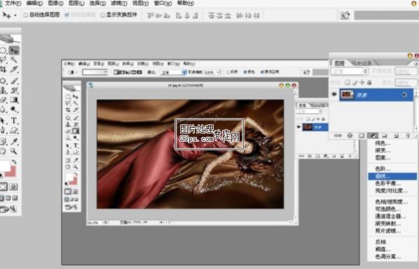This screenshot has width=419, height=269.
Task: Open the 窗口(W) menu
Action: (163, 3)
